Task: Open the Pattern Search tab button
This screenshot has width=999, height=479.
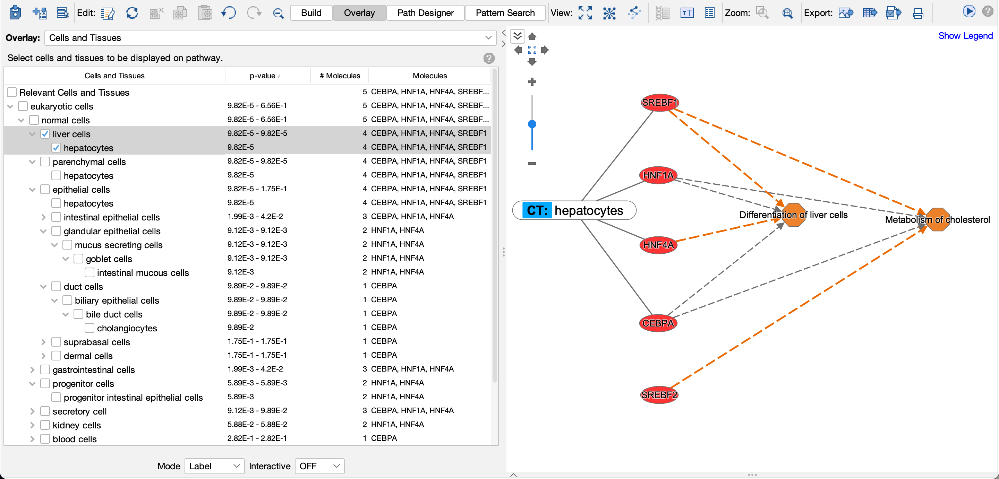Action: pos(505,13)
